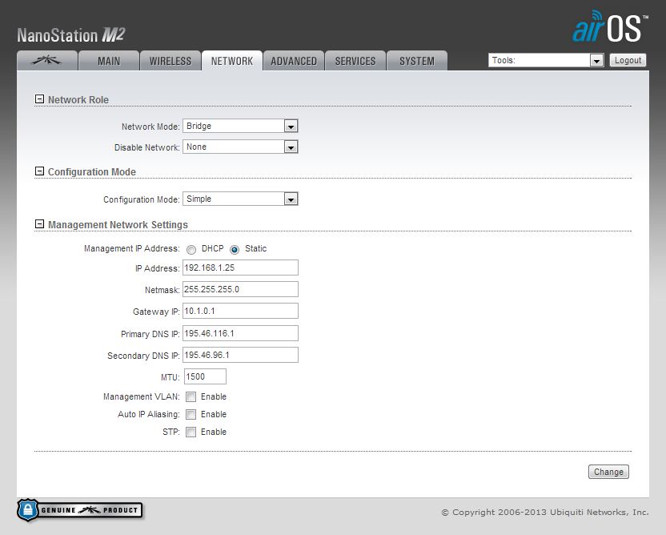Click the NanoStation M2 title
666x535 pixels.
tap(71, 35)
